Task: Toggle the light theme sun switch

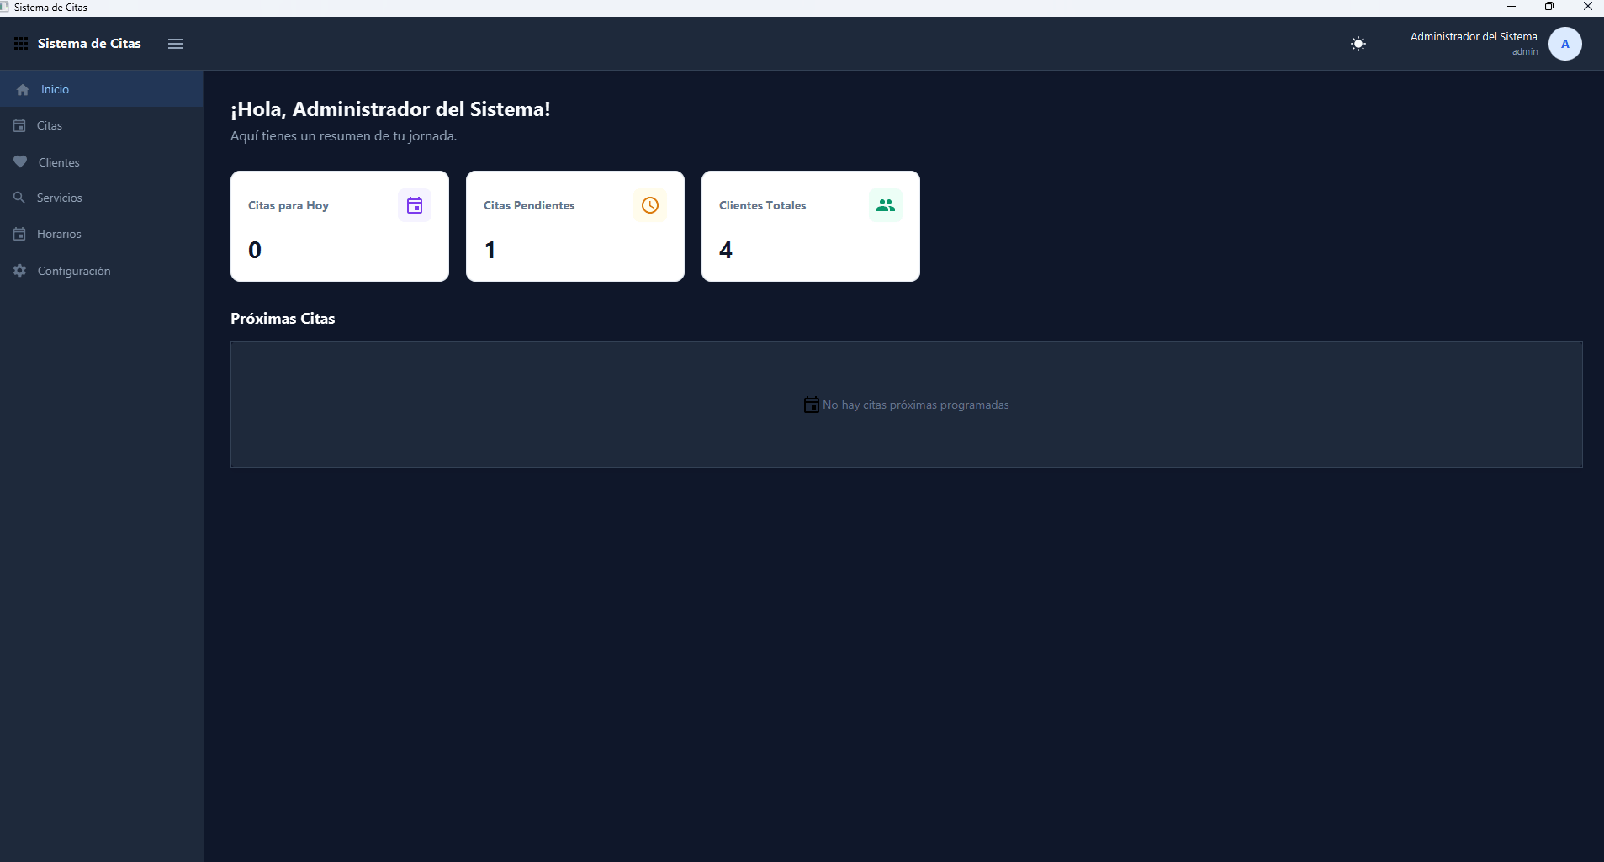Action: [1358, 43]
